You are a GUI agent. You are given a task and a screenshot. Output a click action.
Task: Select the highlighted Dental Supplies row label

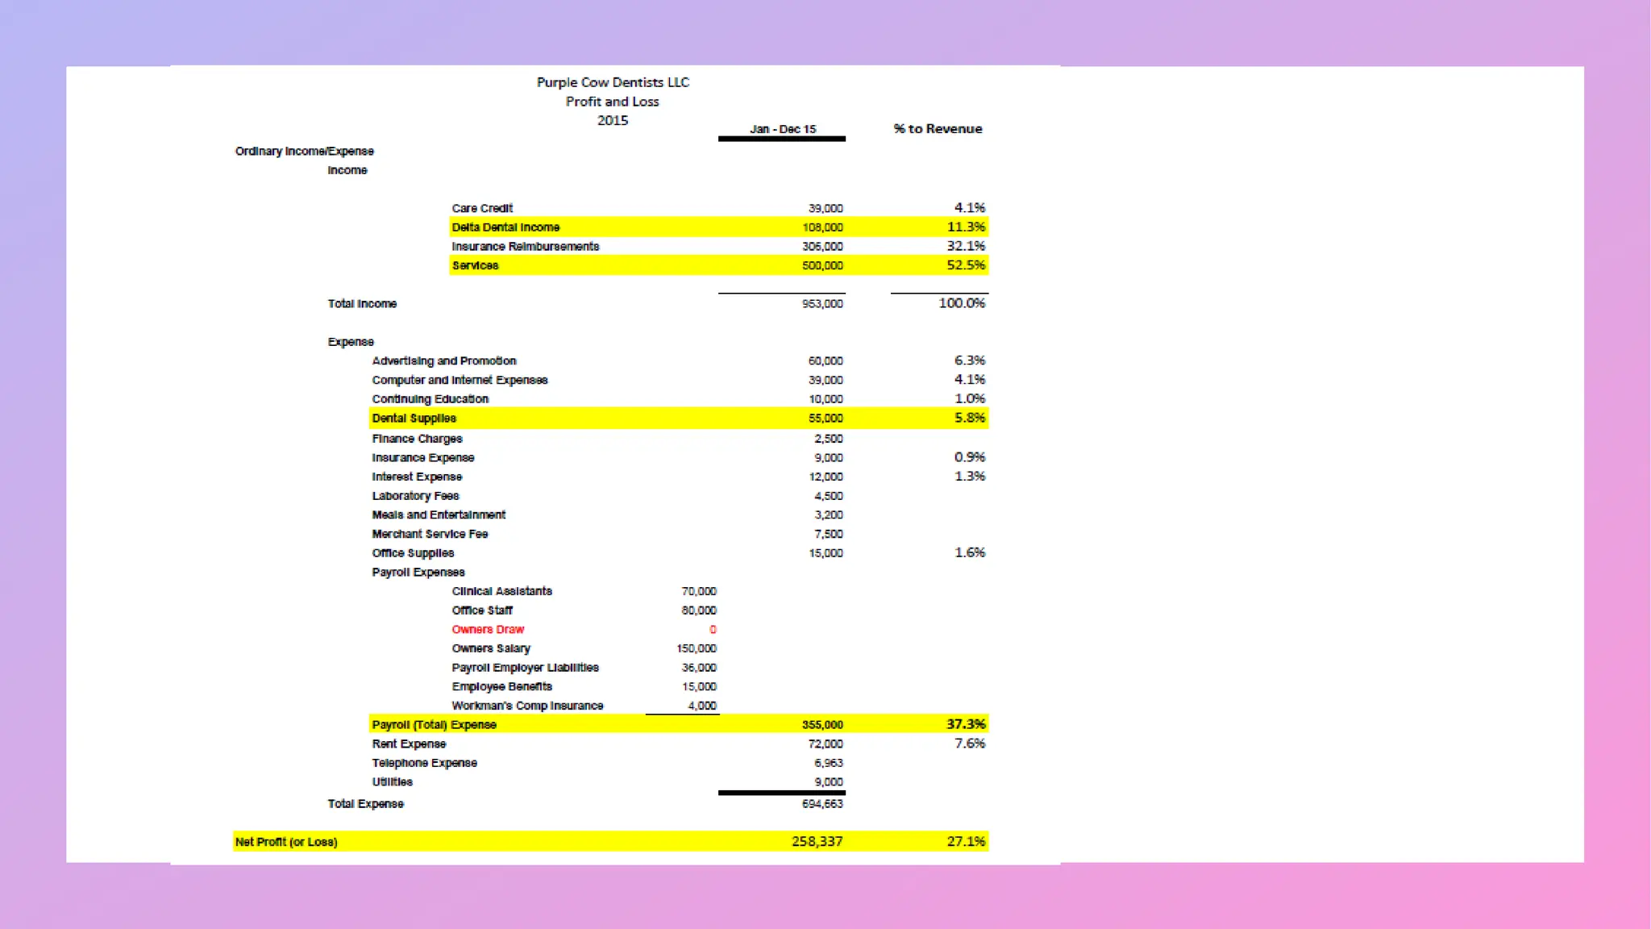point(414,419)
